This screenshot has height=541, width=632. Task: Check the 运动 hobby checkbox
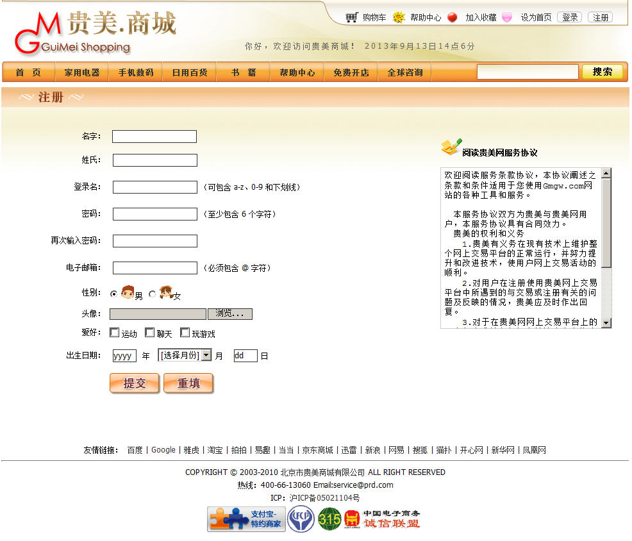tap(115, 333)
